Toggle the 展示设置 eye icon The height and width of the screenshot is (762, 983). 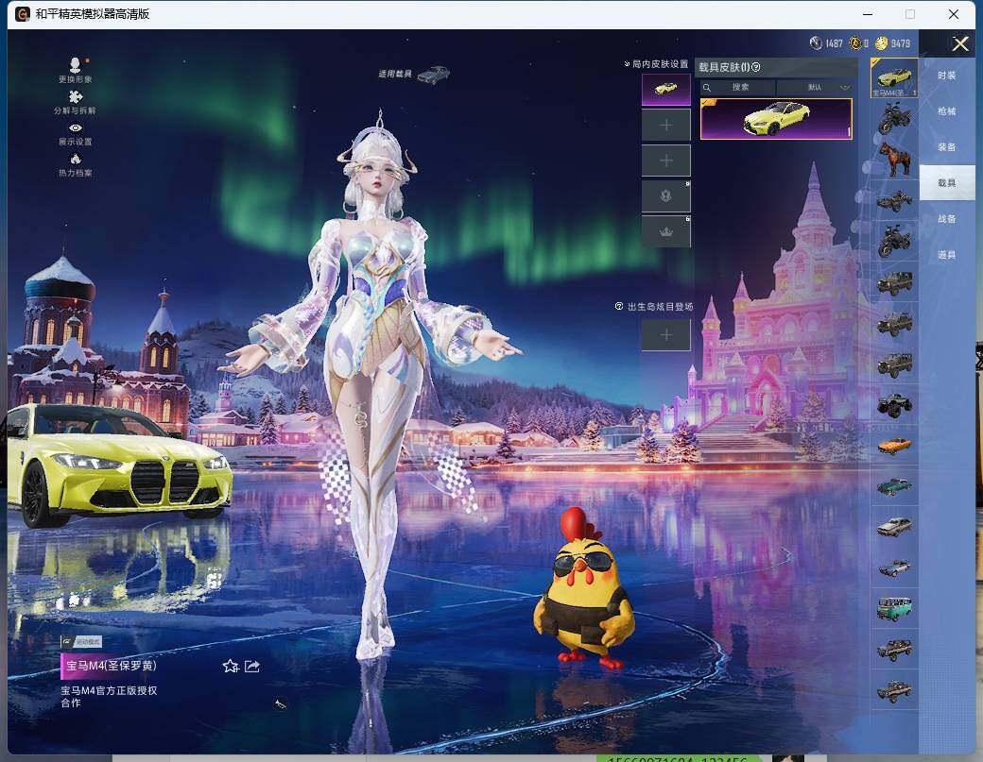[x=76, y=127]
